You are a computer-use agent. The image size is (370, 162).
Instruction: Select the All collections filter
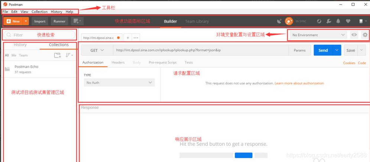[7, 55]
